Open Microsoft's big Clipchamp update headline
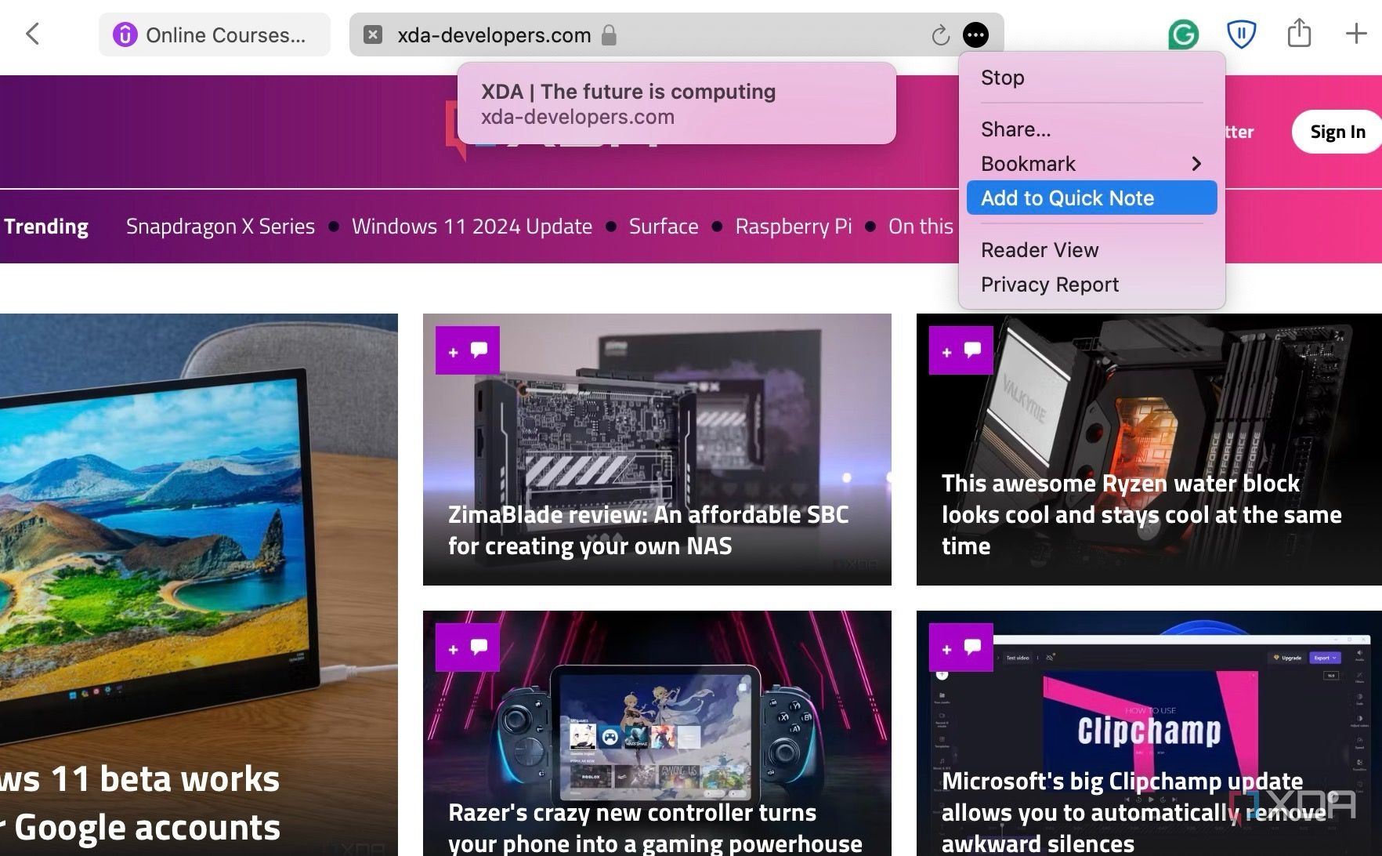 (x=1134, y=811)
